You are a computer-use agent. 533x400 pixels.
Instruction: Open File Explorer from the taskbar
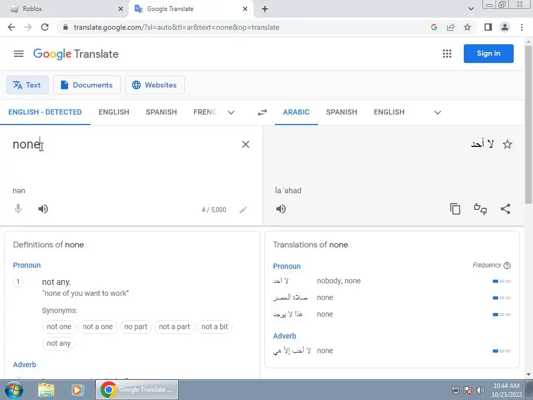46,390
